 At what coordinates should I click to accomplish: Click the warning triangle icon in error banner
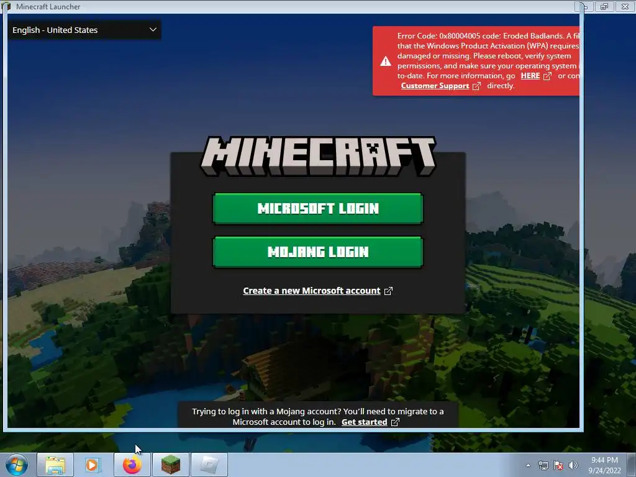(385, 61)
